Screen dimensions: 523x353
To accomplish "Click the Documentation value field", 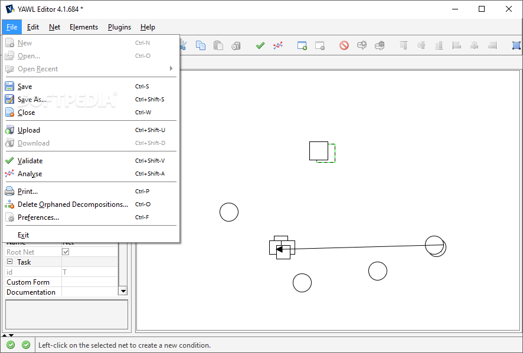I will click(x=89, y=292).
